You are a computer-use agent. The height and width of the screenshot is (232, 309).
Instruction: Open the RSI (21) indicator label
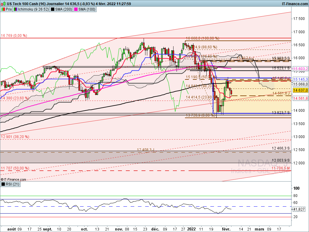12,184
